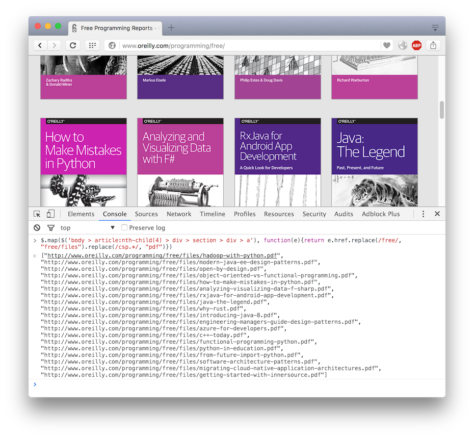Click the functional-programming-python.pdf output line
474x438 pixels.
point(179,342)
